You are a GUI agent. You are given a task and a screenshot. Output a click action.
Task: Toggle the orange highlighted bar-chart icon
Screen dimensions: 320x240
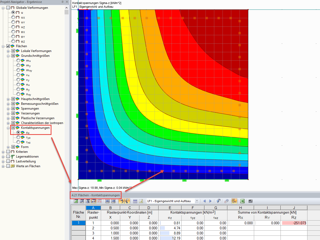coord(235,201)
